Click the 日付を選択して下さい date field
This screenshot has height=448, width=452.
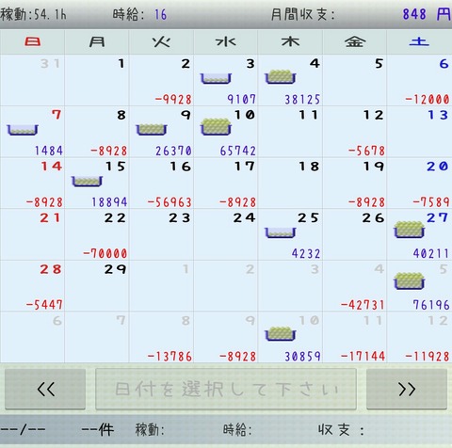tap(226, 390)
